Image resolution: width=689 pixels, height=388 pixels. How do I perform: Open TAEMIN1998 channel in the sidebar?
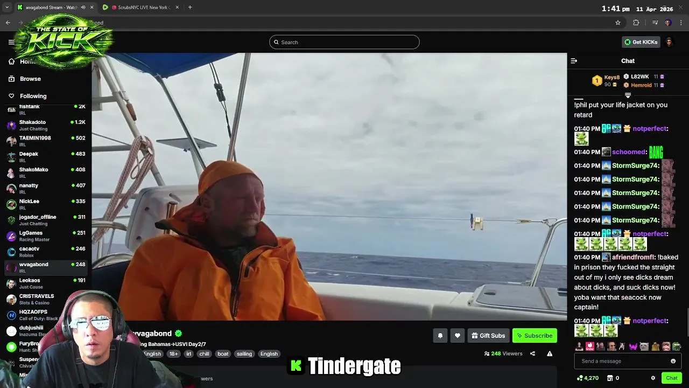click(46, 141)
